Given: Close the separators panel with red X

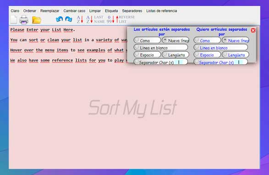Looking at the screenshot, I should click(253, 30).
